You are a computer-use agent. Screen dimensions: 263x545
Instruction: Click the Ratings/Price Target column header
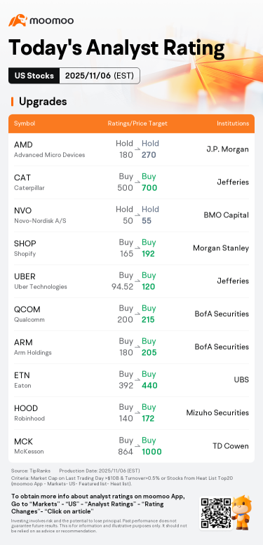(137, 123)
